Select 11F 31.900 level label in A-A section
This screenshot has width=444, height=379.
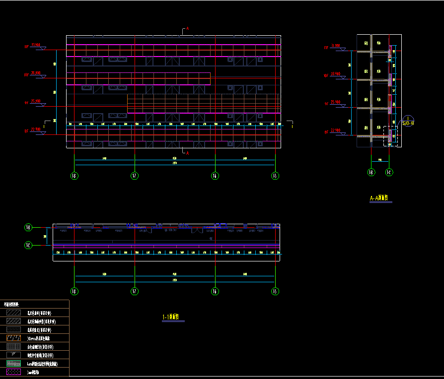[x=335, y=47]
